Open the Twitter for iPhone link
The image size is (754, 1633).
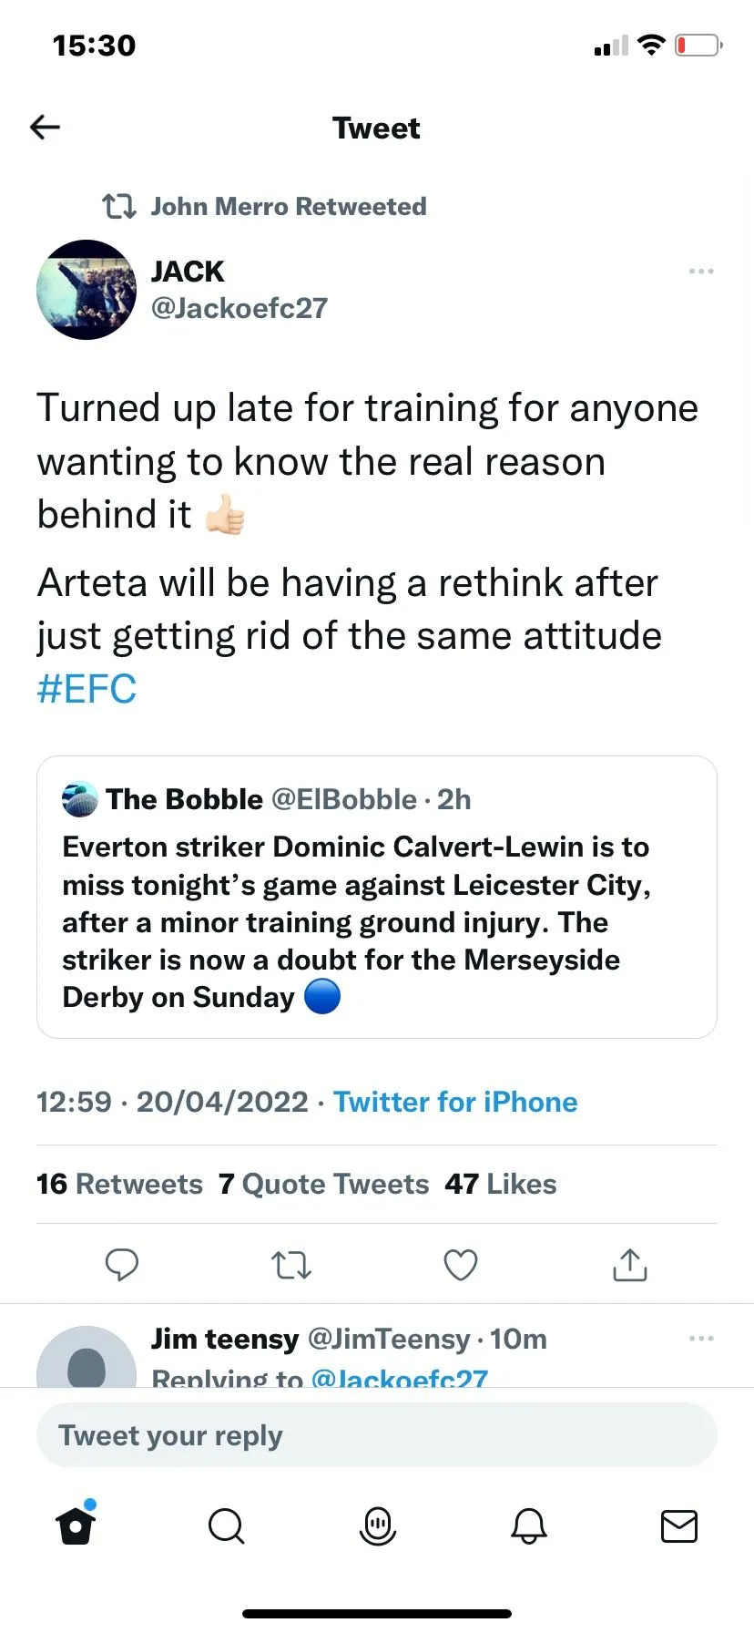click(455, 1102)
